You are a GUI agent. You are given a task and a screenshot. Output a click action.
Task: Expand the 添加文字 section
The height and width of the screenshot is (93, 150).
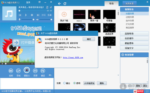134,48
